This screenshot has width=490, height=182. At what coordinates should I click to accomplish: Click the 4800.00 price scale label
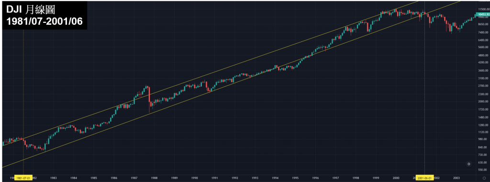pos(483,55)
